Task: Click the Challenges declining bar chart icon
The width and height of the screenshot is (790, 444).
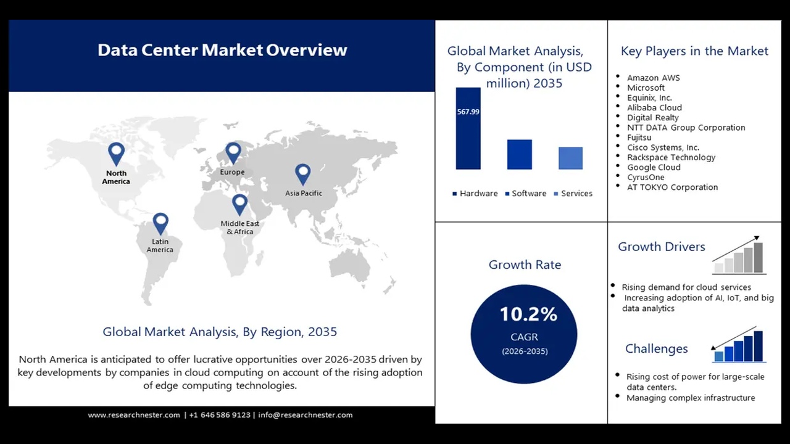Action: (738, 345)
